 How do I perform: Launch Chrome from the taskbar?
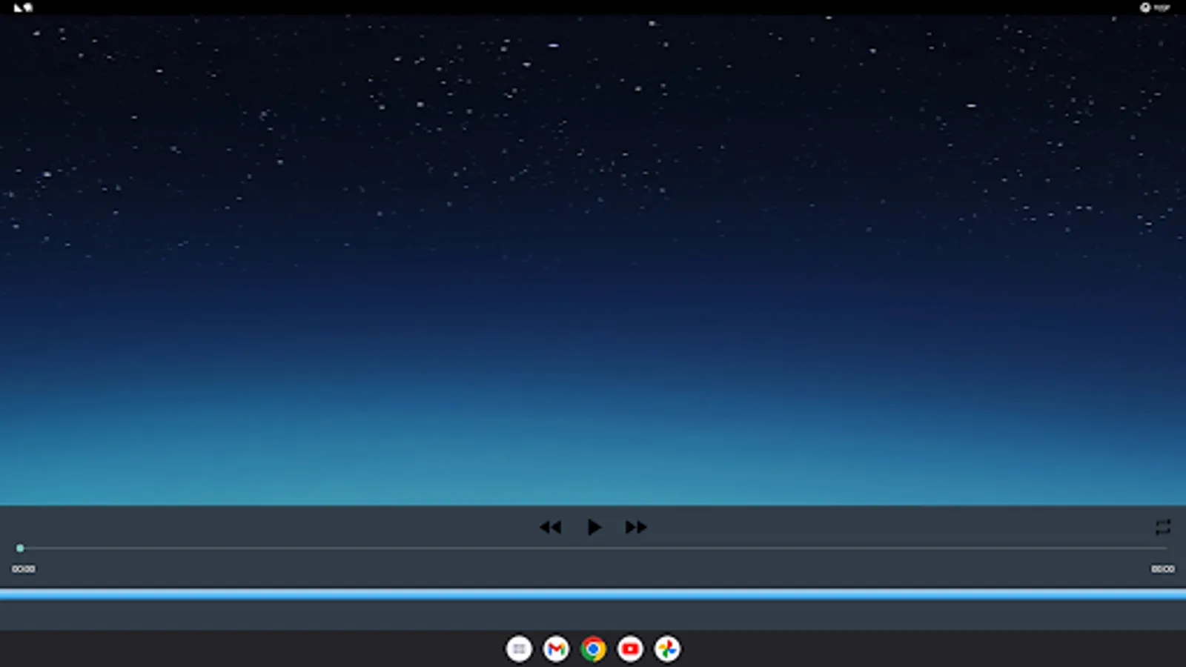[593, 649]
